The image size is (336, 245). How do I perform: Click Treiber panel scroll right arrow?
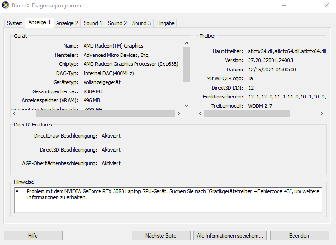(322, 113)
